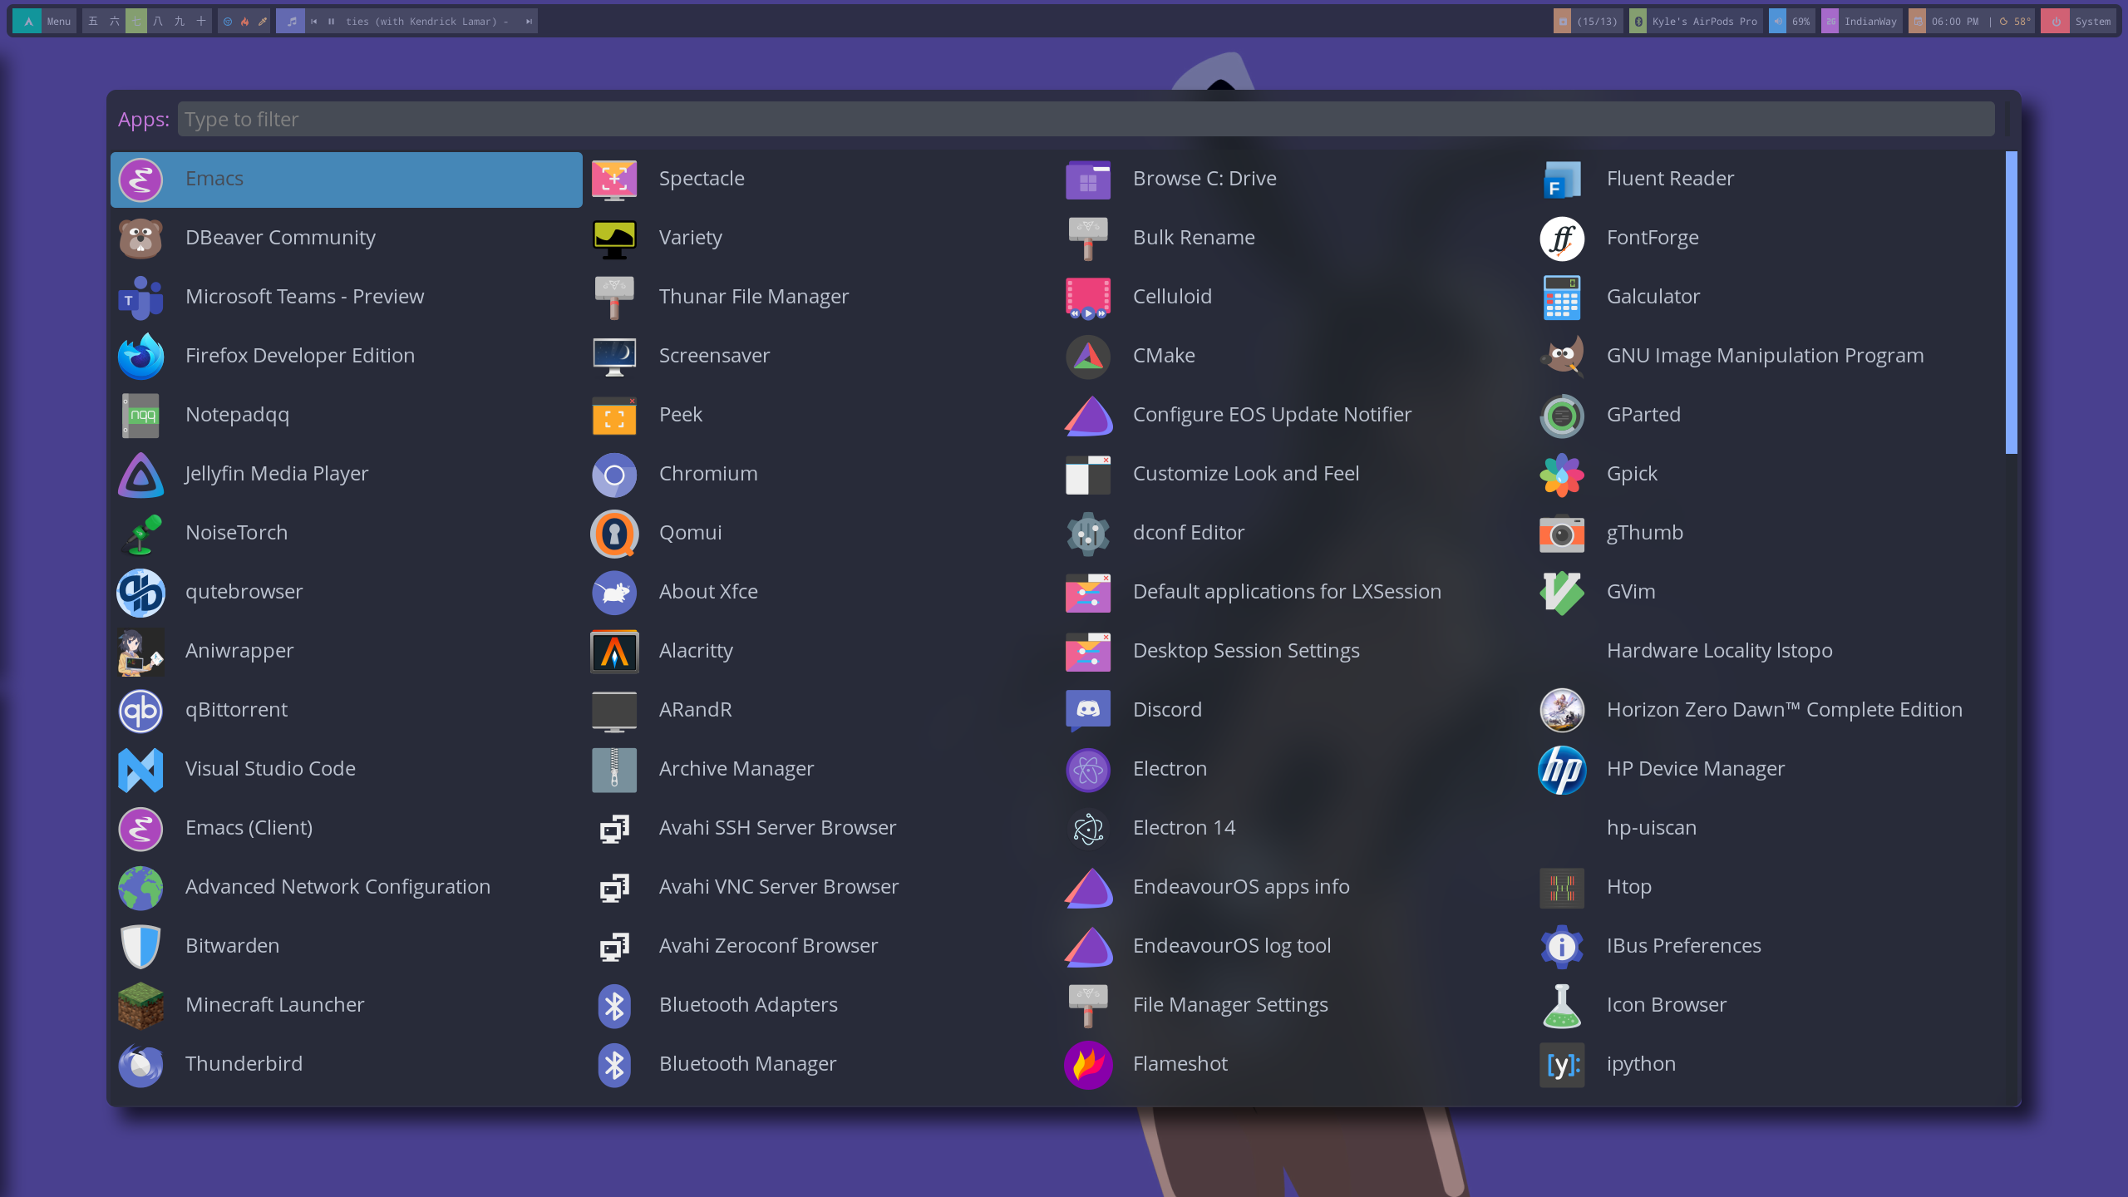Launch Alacritty terminal from the list
This screenshot has height=1197, width=2128.
coord(695,651)
